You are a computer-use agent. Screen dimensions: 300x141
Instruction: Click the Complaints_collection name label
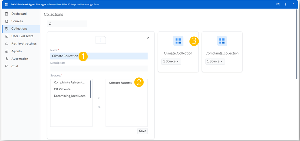[222, 53]
